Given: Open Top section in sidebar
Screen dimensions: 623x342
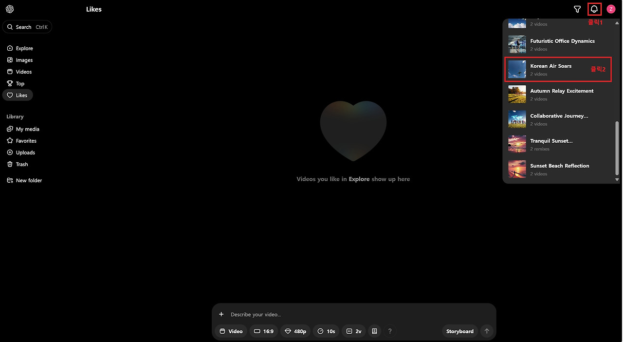Looking at the screenshot, I should 16,83.
